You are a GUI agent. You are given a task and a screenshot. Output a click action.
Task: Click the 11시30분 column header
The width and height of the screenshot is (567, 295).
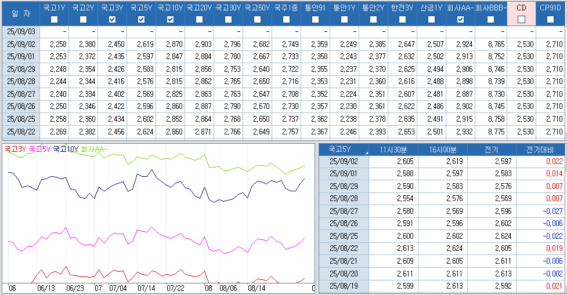[393, 150]
